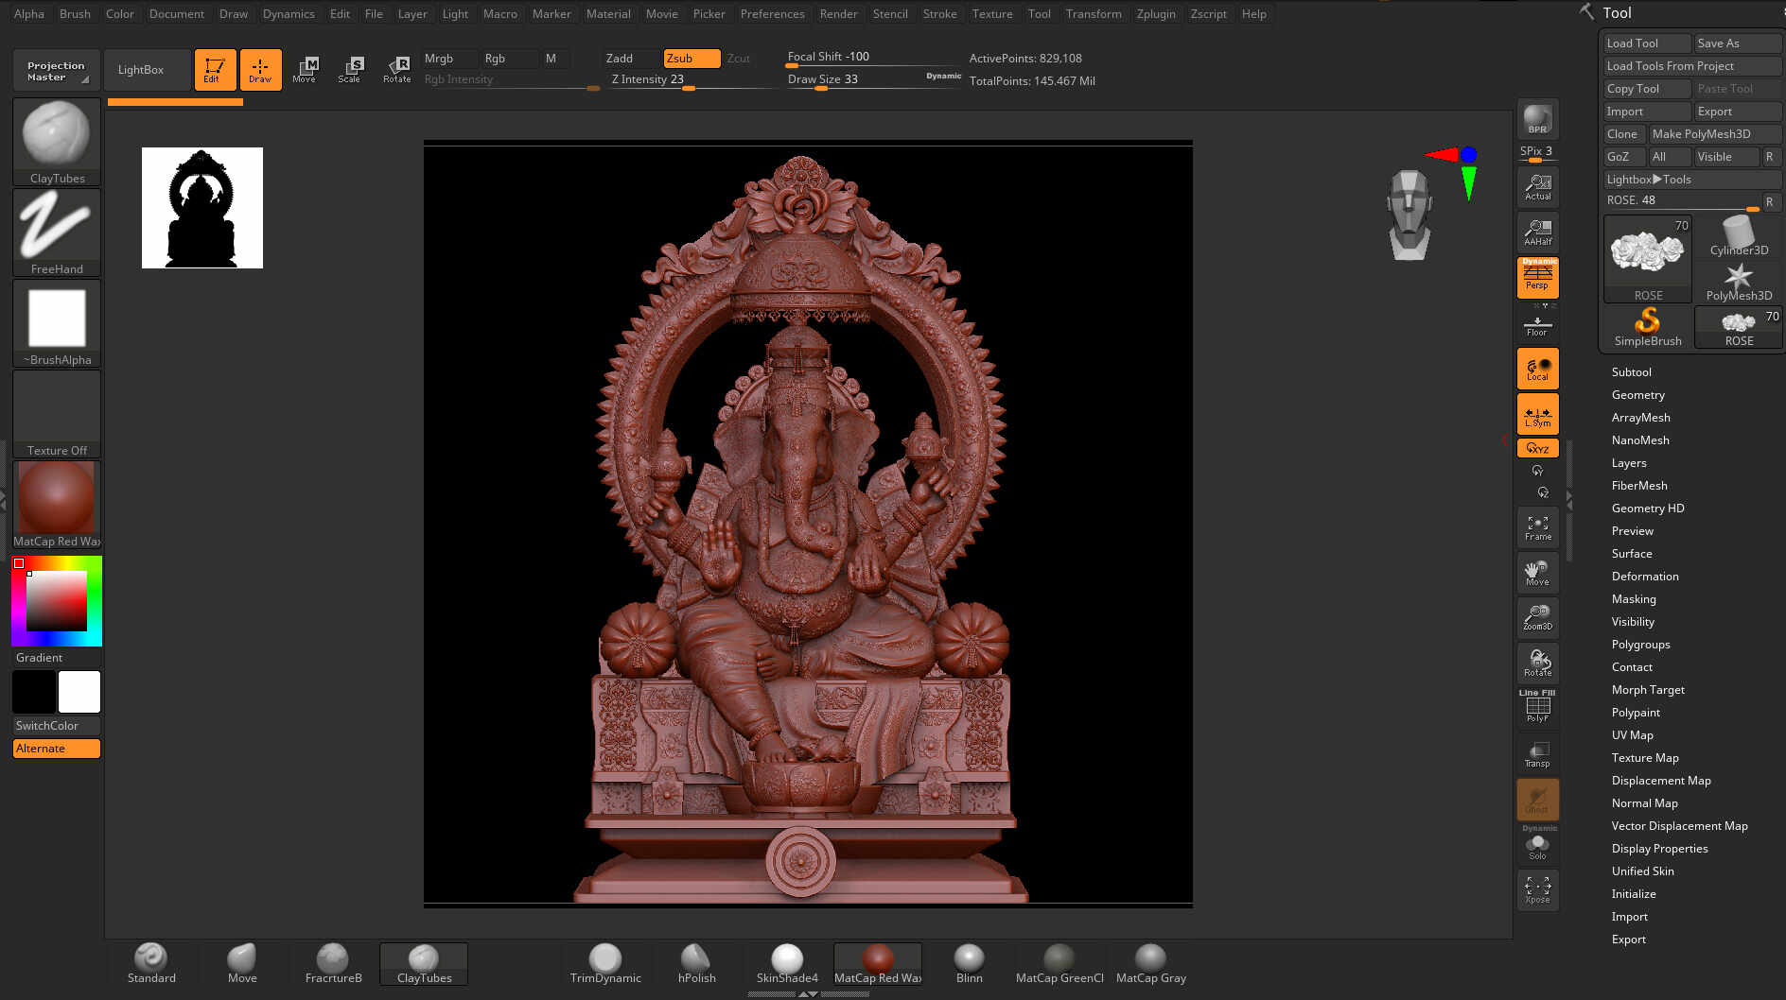Toggle Local transformations
The image size is (1786, 1000).
(x=1537, y=369)
